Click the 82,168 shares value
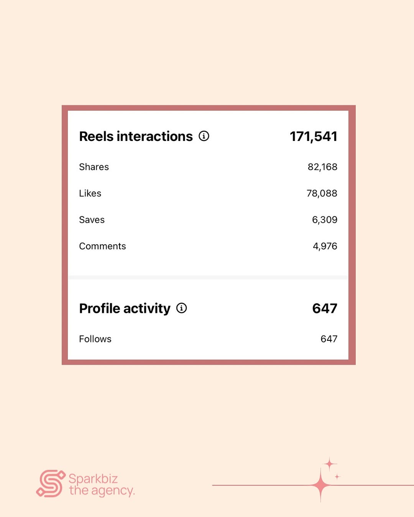The height and width of the screenshot is (517, 414). point(322,167)
